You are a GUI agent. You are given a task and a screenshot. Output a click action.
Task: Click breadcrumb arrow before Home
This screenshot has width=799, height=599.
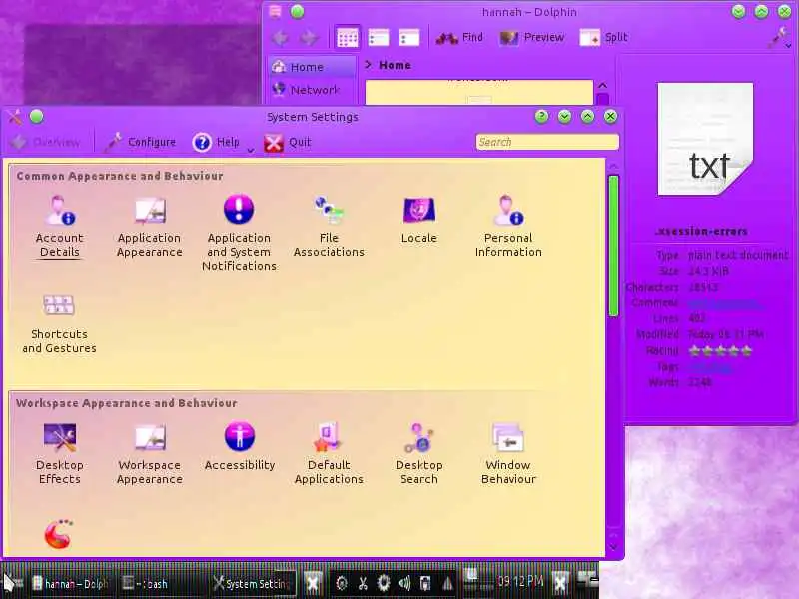click(x=369, y=65)
